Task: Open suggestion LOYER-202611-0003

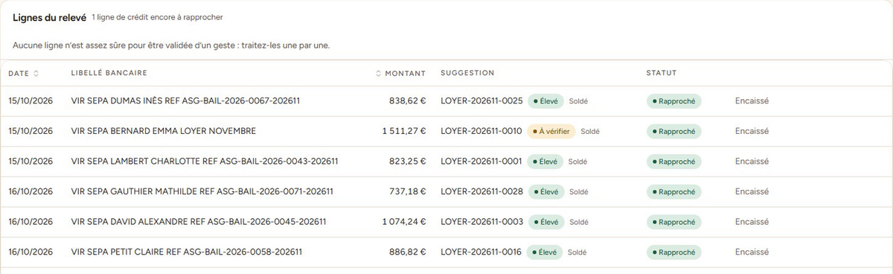Action: click(x=481, y=222)
